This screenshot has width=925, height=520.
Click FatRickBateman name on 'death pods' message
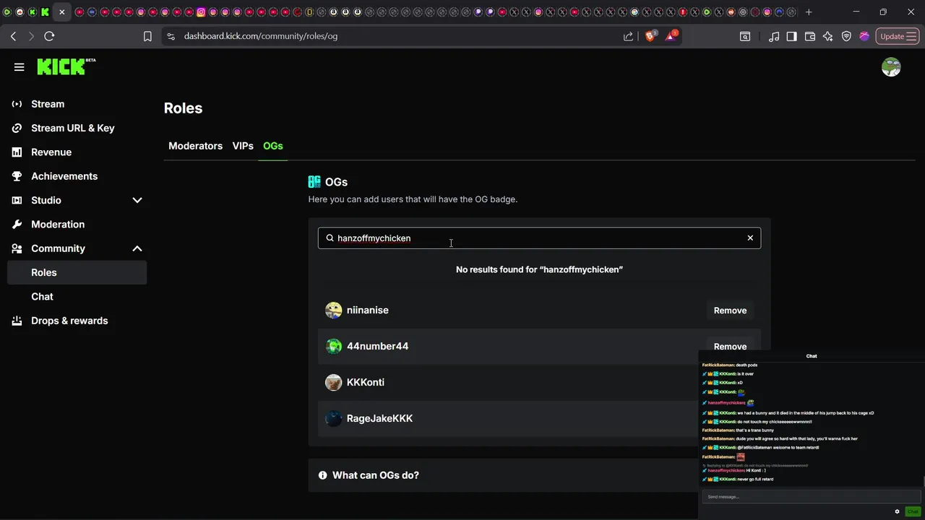718,365
